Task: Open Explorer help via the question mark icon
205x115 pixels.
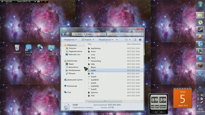Action: (140, 40)
